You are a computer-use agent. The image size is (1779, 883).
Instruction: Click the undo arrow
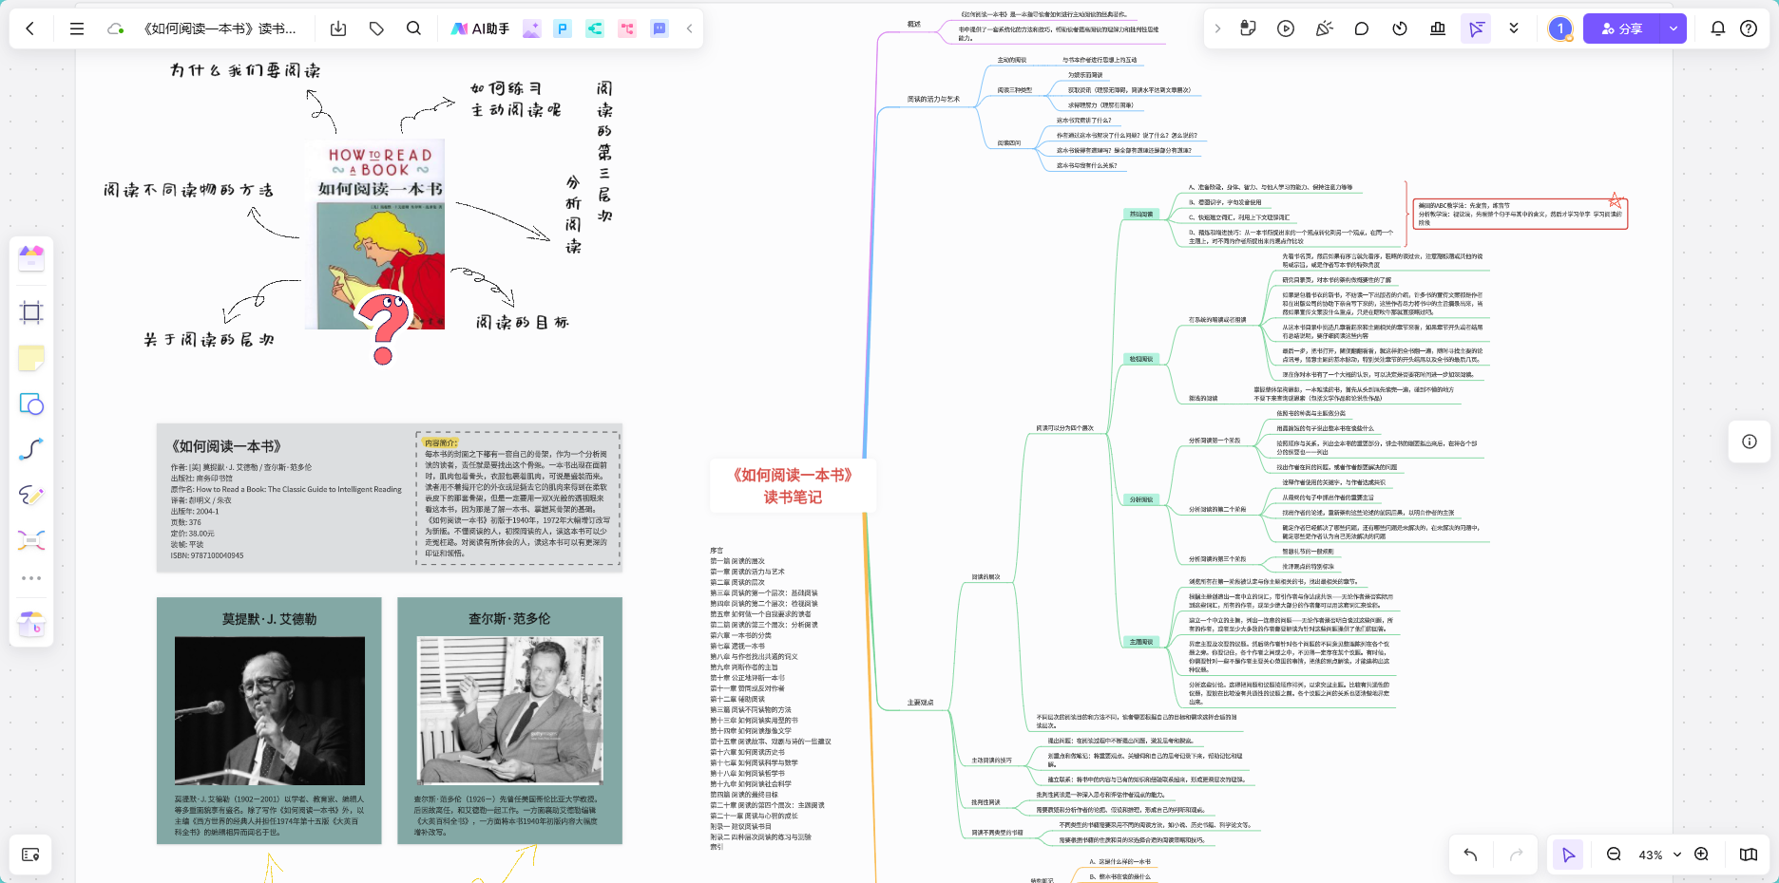pos(1470,855)
